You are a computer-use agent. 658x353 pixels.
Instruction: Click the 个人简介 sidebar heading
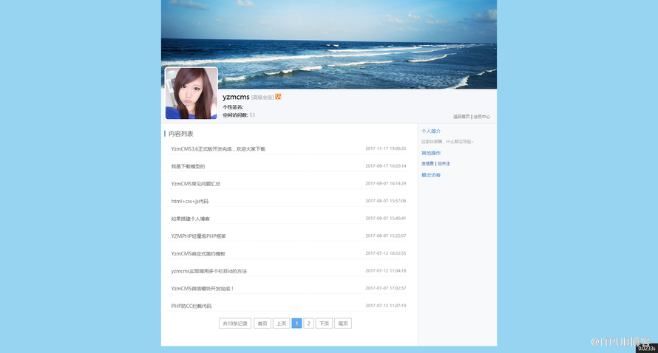pos(431,131)
